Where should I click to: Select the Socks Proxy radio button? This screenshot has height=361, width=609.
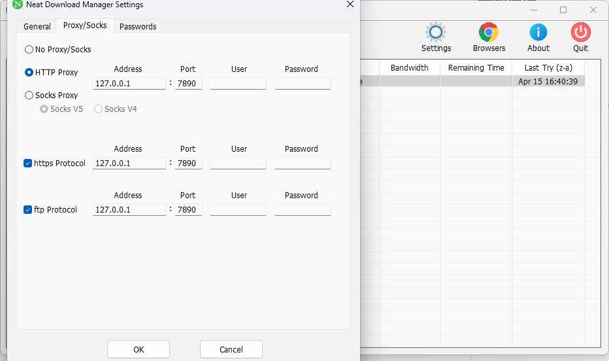pyautogui.click(x=29, y=95)
